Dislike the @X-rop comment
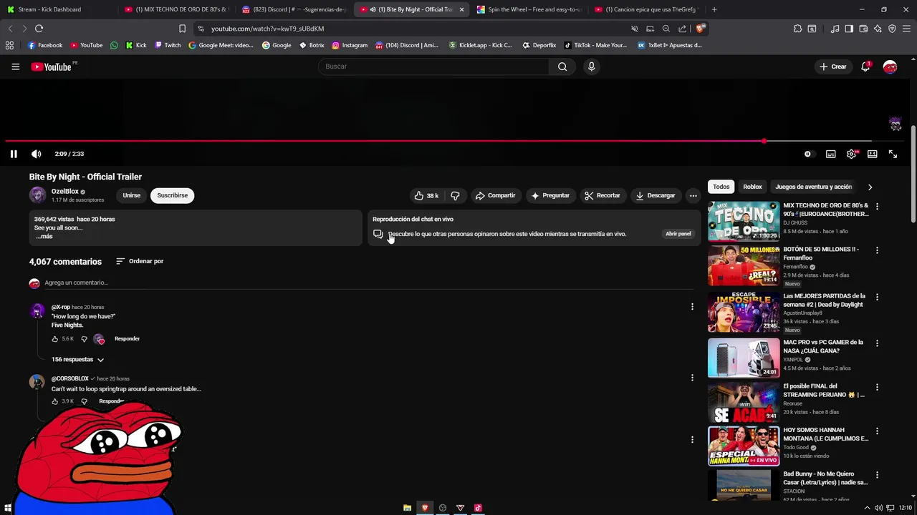The width and height of the screenshot is (917, 515). tap(84, 339)
